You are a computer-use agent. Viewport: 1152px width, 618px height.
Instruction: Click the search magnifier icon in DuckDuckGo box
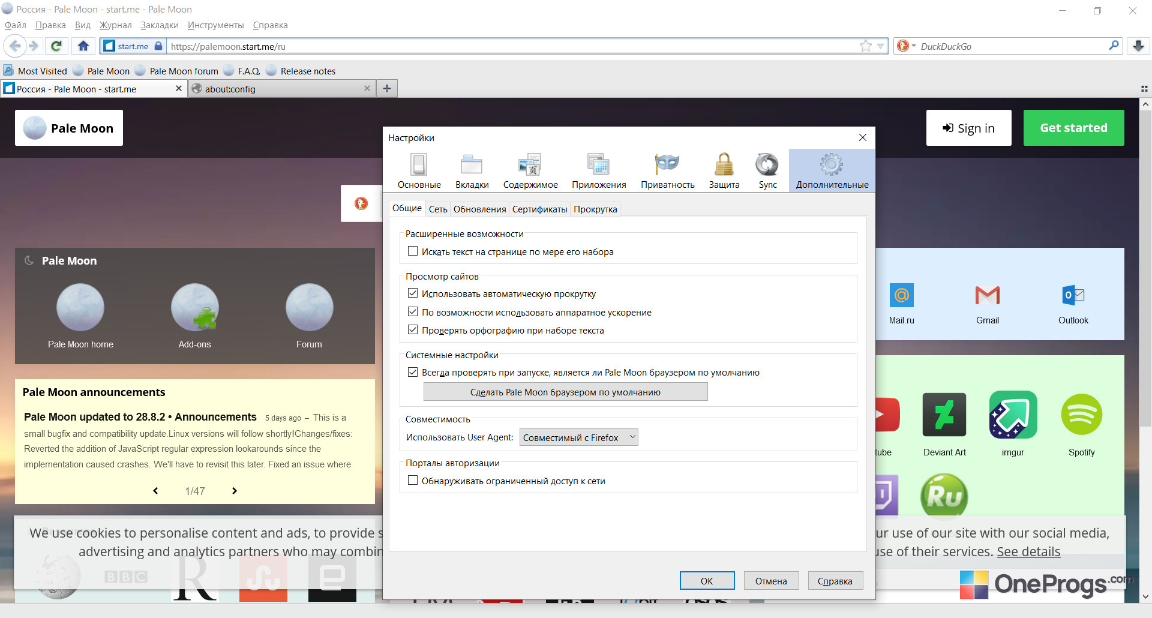pyautogui.click(x=1114, y=46)
